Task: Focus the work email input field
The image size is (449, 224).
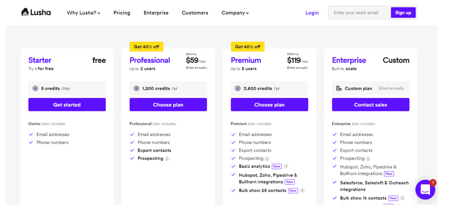Action: [360, 13]
